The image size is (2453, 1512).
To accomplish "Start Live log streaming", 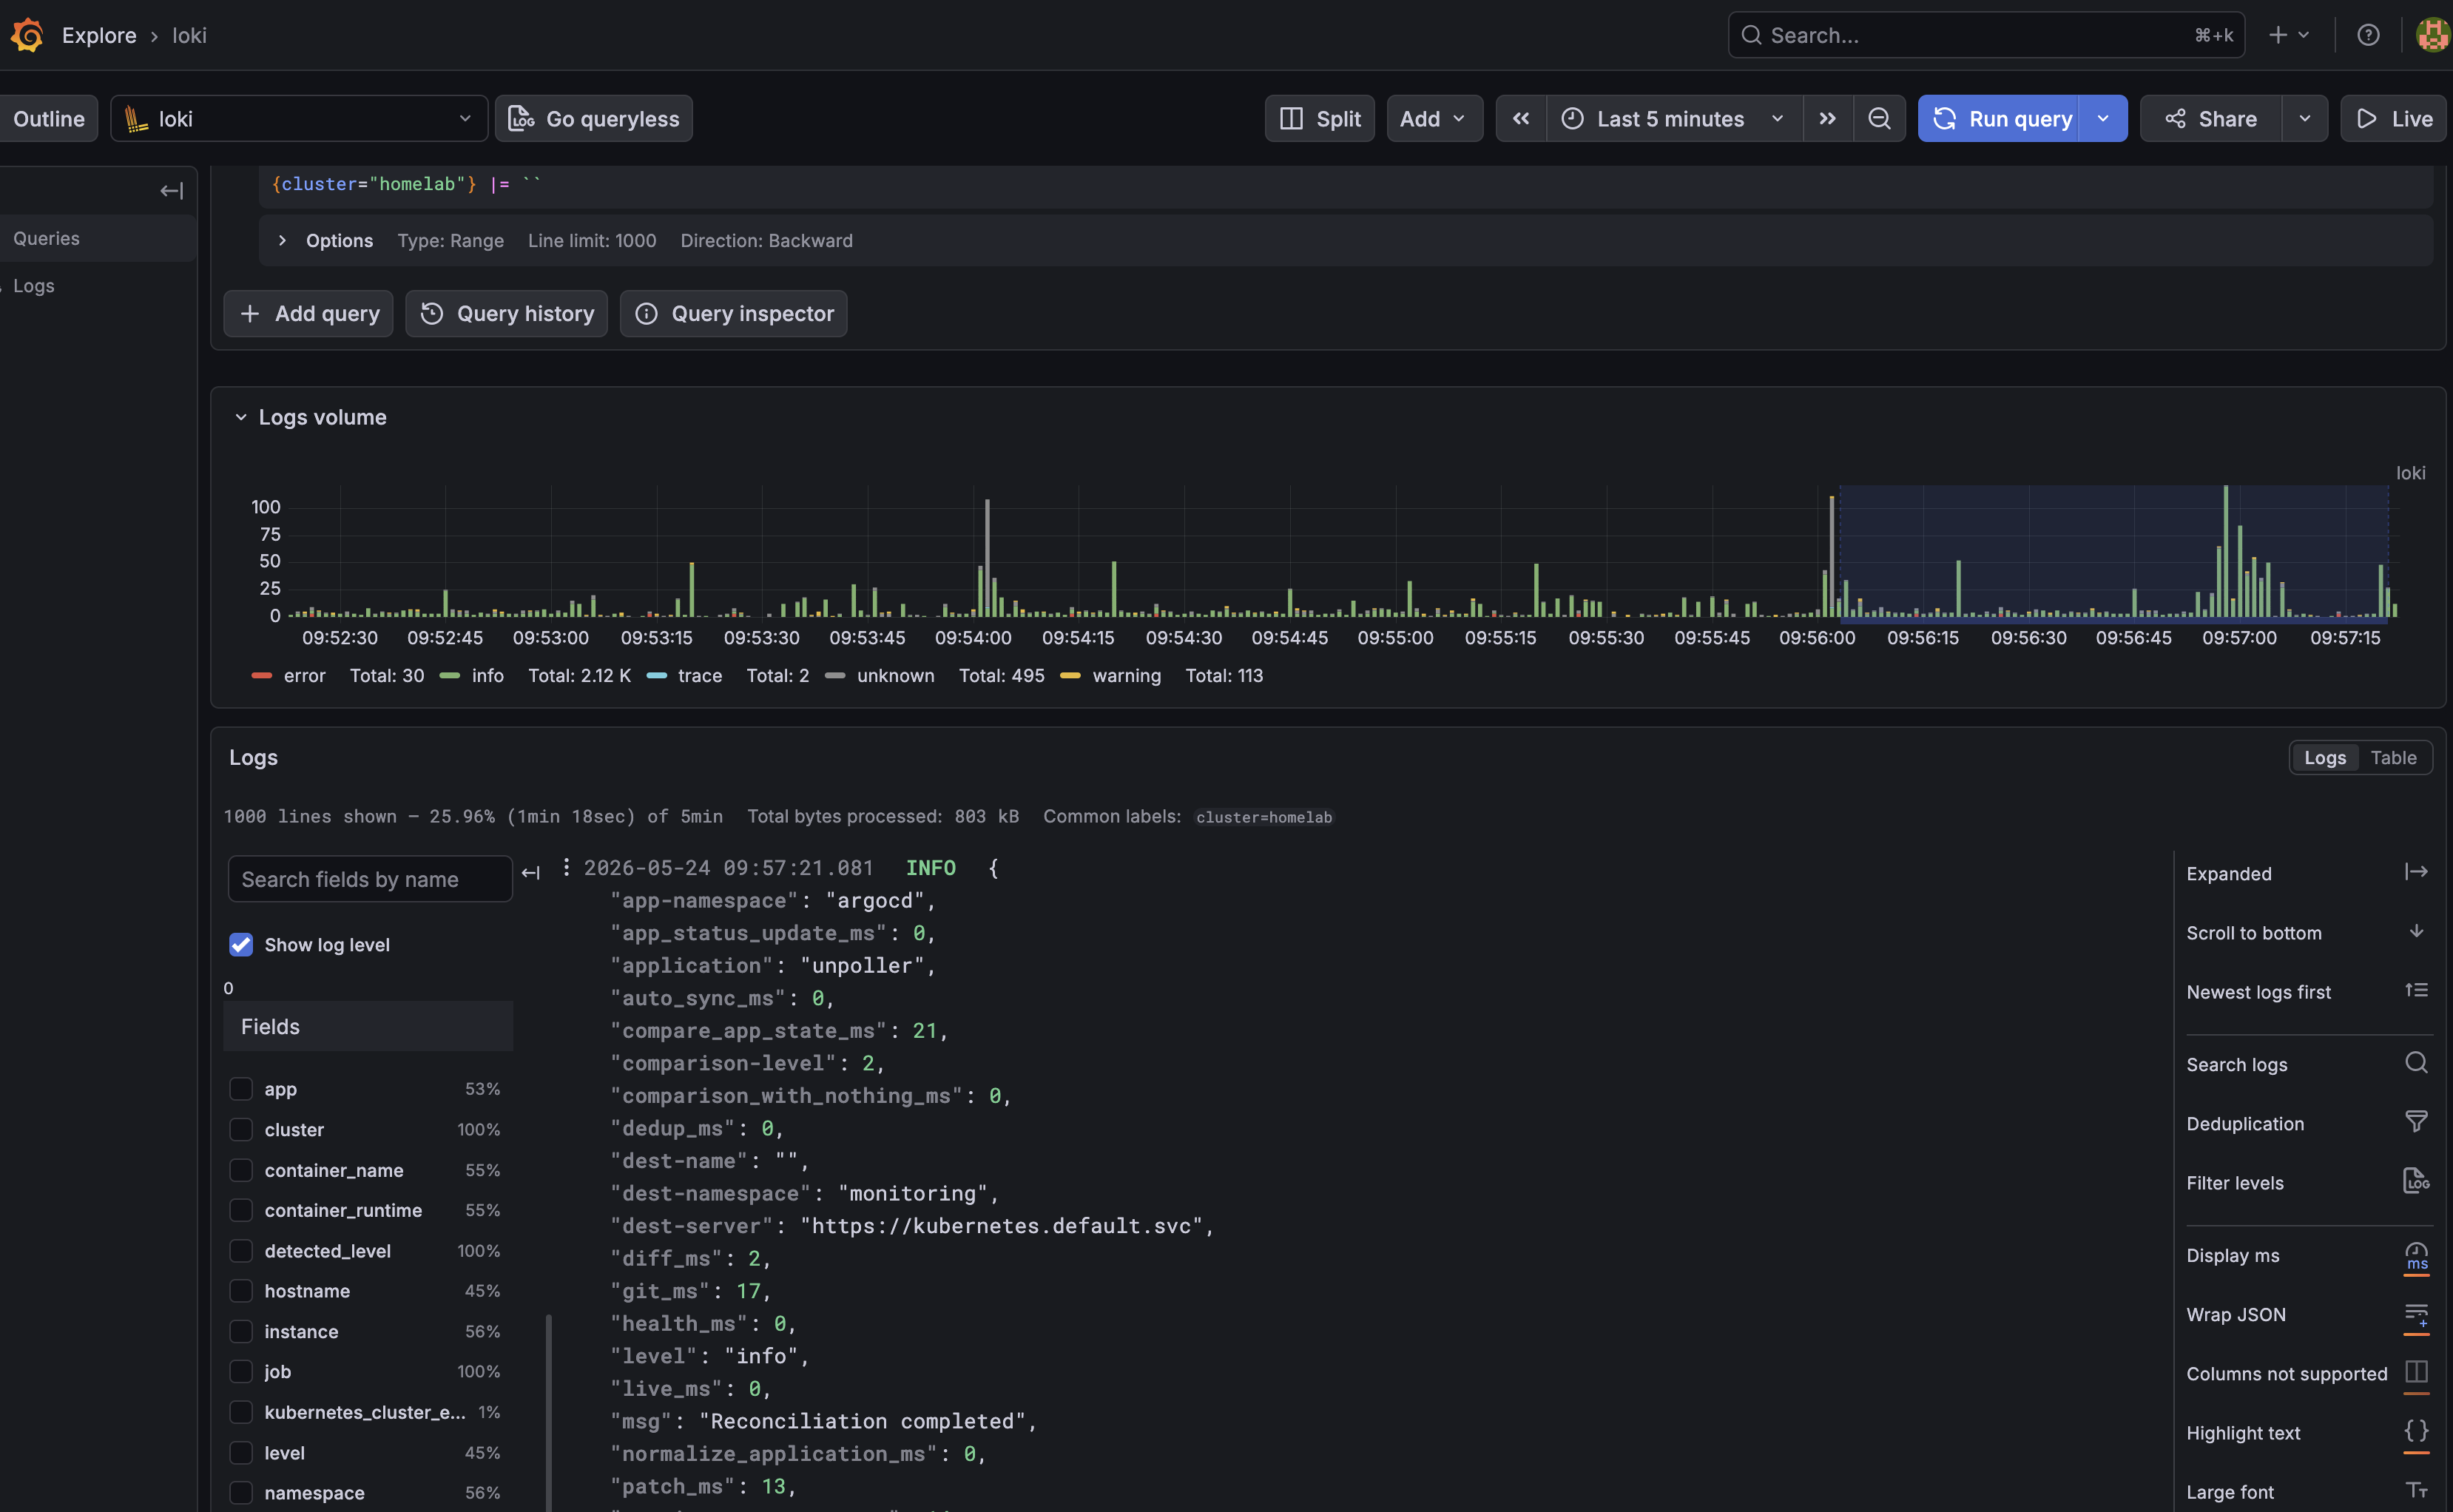I will click(2393, 119).
